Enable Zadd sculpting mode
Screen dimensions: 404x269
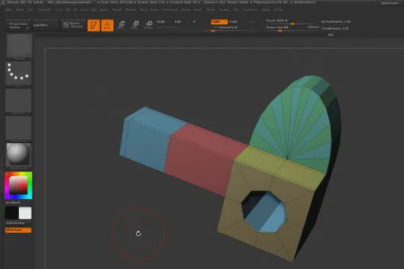[219, 22]
